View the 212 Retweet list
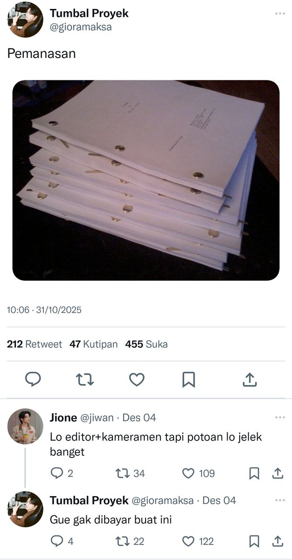The image size is (292, 560). click(35, 344)
